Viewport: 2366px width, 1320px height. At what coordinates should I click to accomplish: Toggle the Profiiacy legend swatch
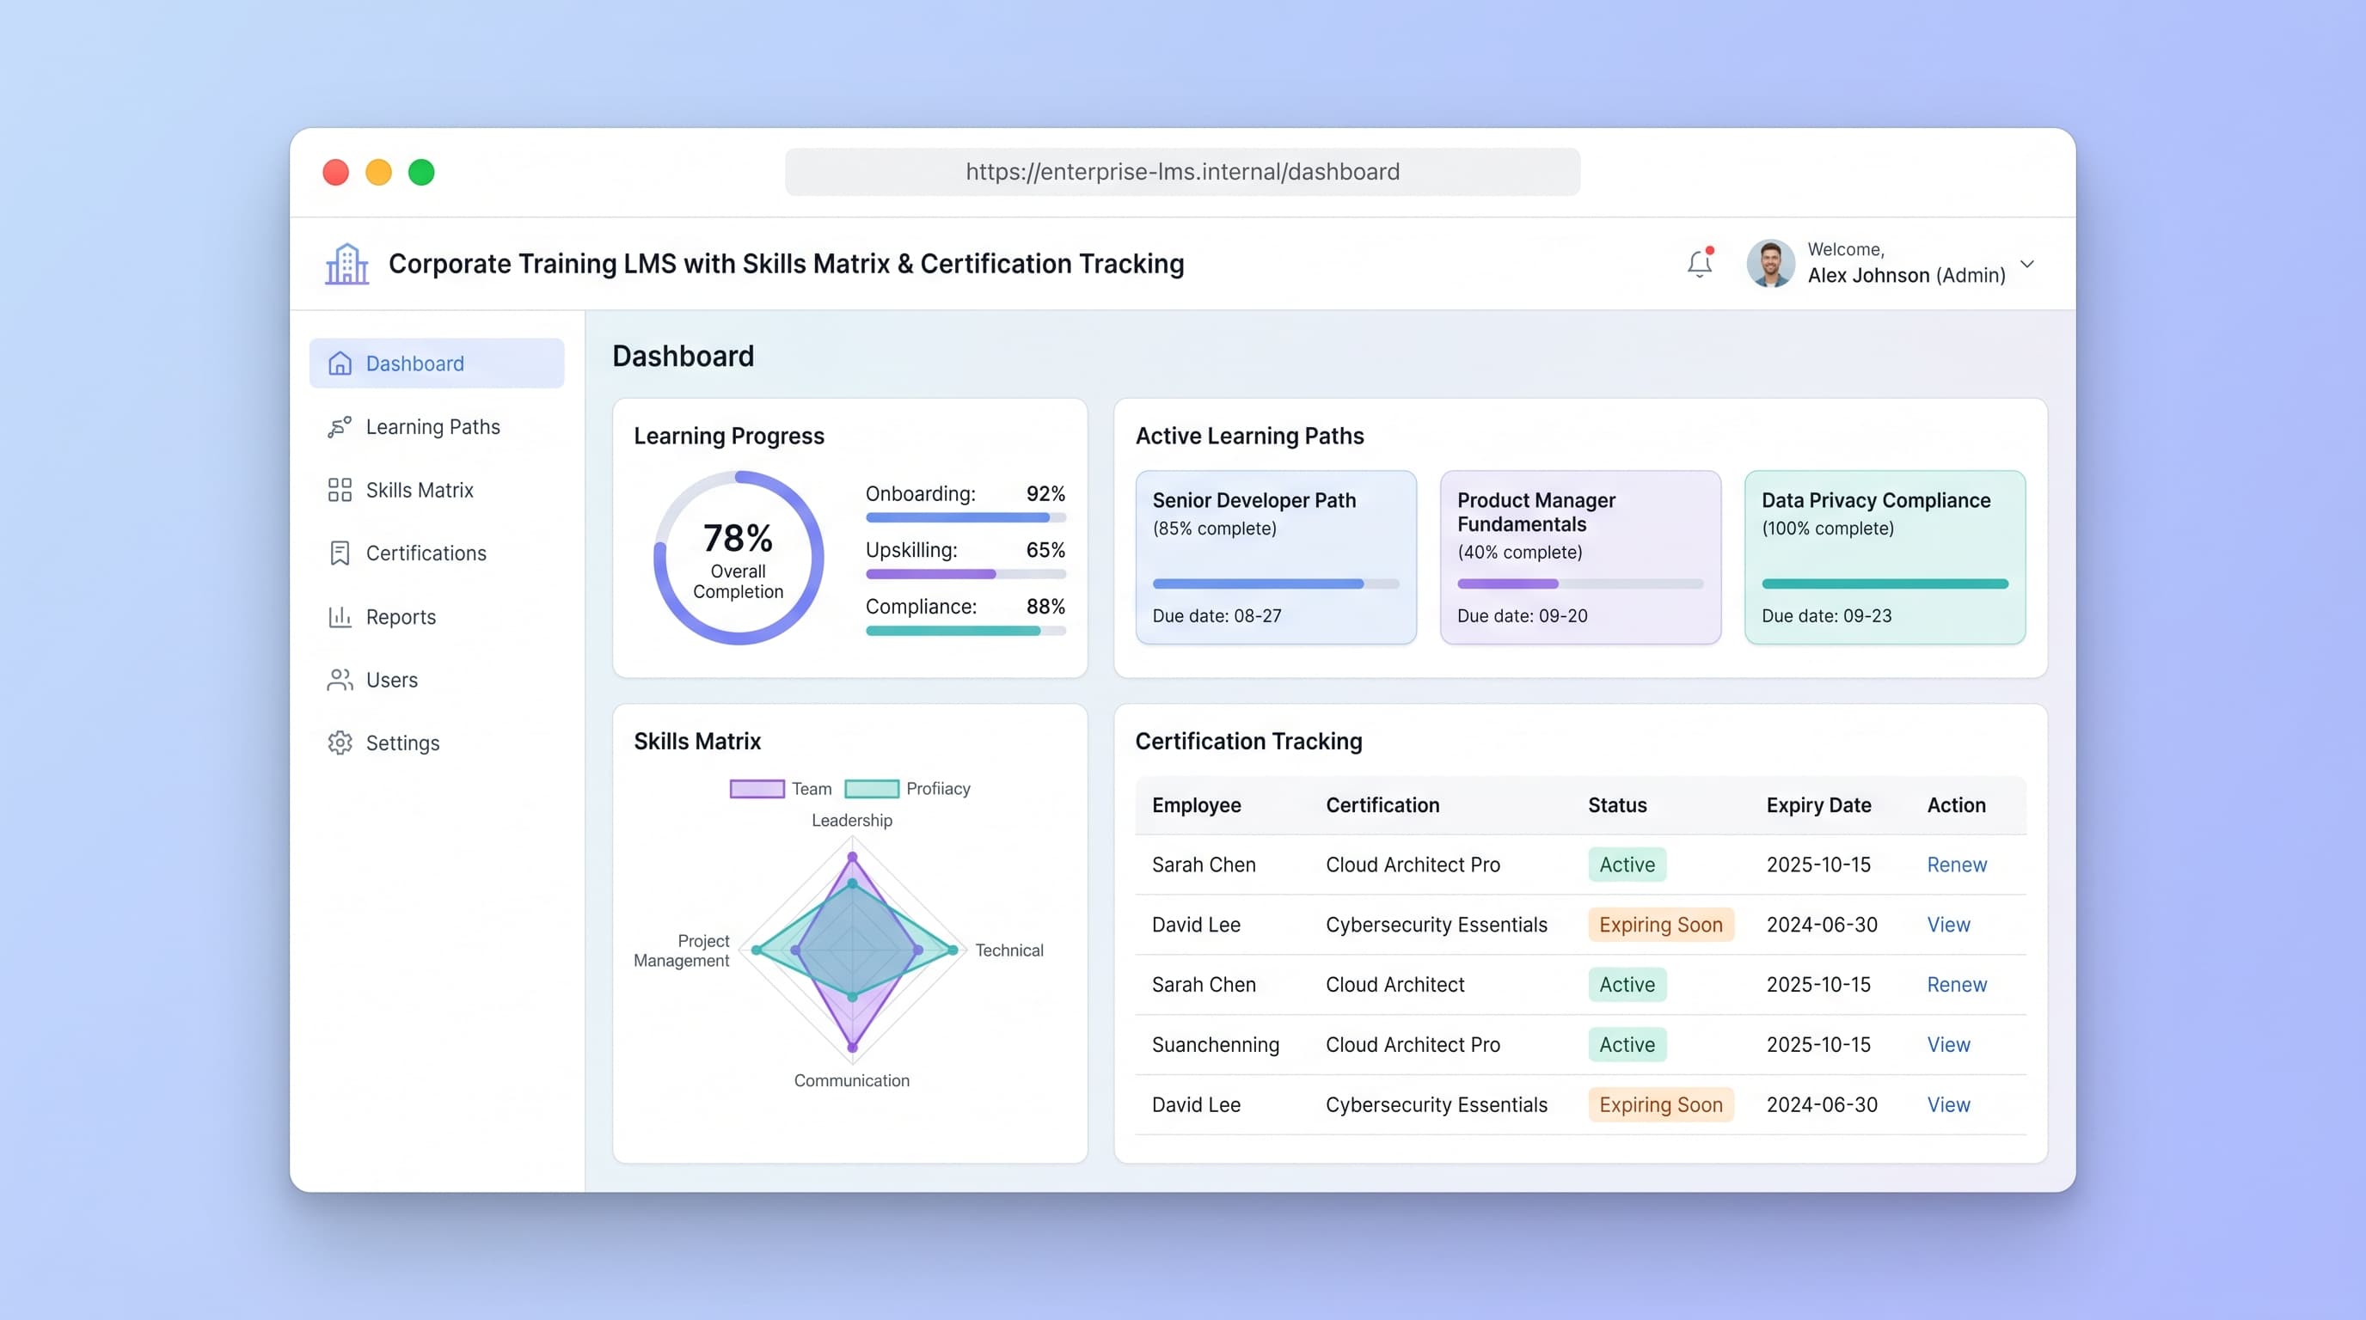coord(872,789)
